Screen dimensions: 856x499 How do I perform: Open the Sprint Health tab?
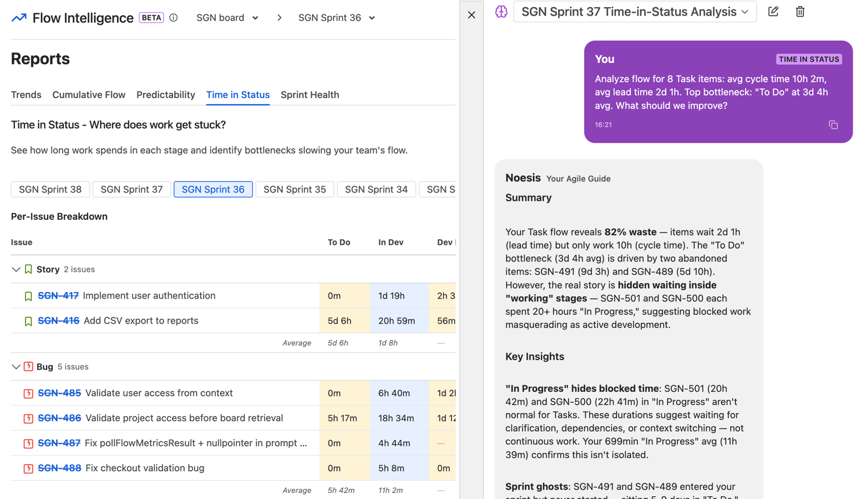click(310, 95)
